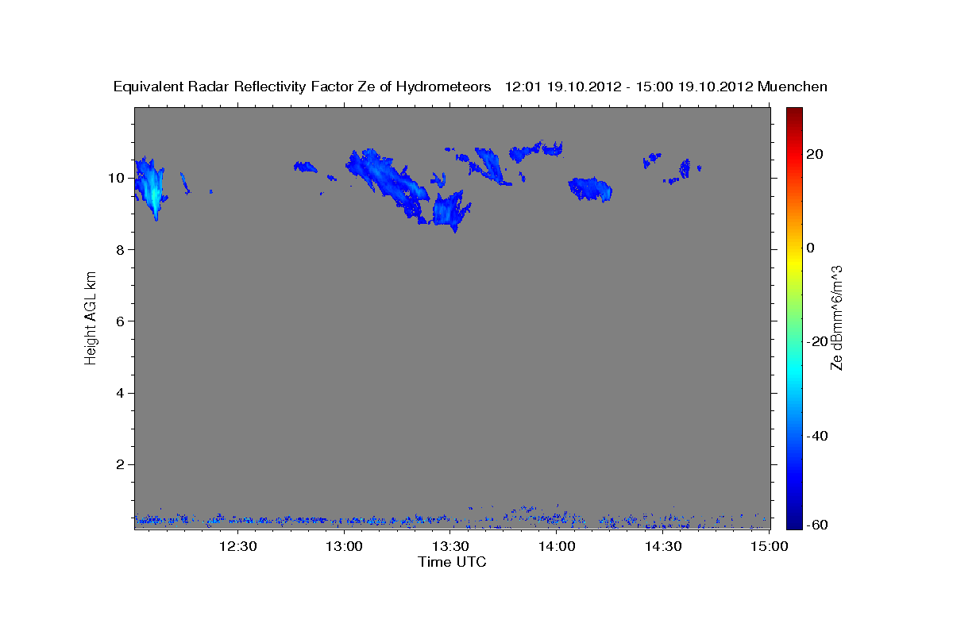Click the '2' height tick label
Viewport: 953px width, 635px height.
(120, 464)
